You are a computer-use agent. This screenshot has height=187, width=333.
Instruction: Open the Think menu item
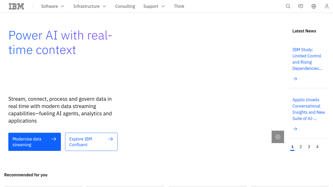pyautogui.click(x=179, y=6)
